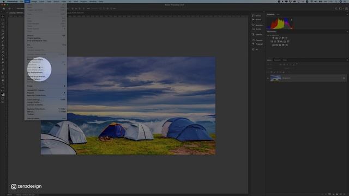349x196 pixels.
Task: Click the background color swatch
Action: [x=3, y=95]
